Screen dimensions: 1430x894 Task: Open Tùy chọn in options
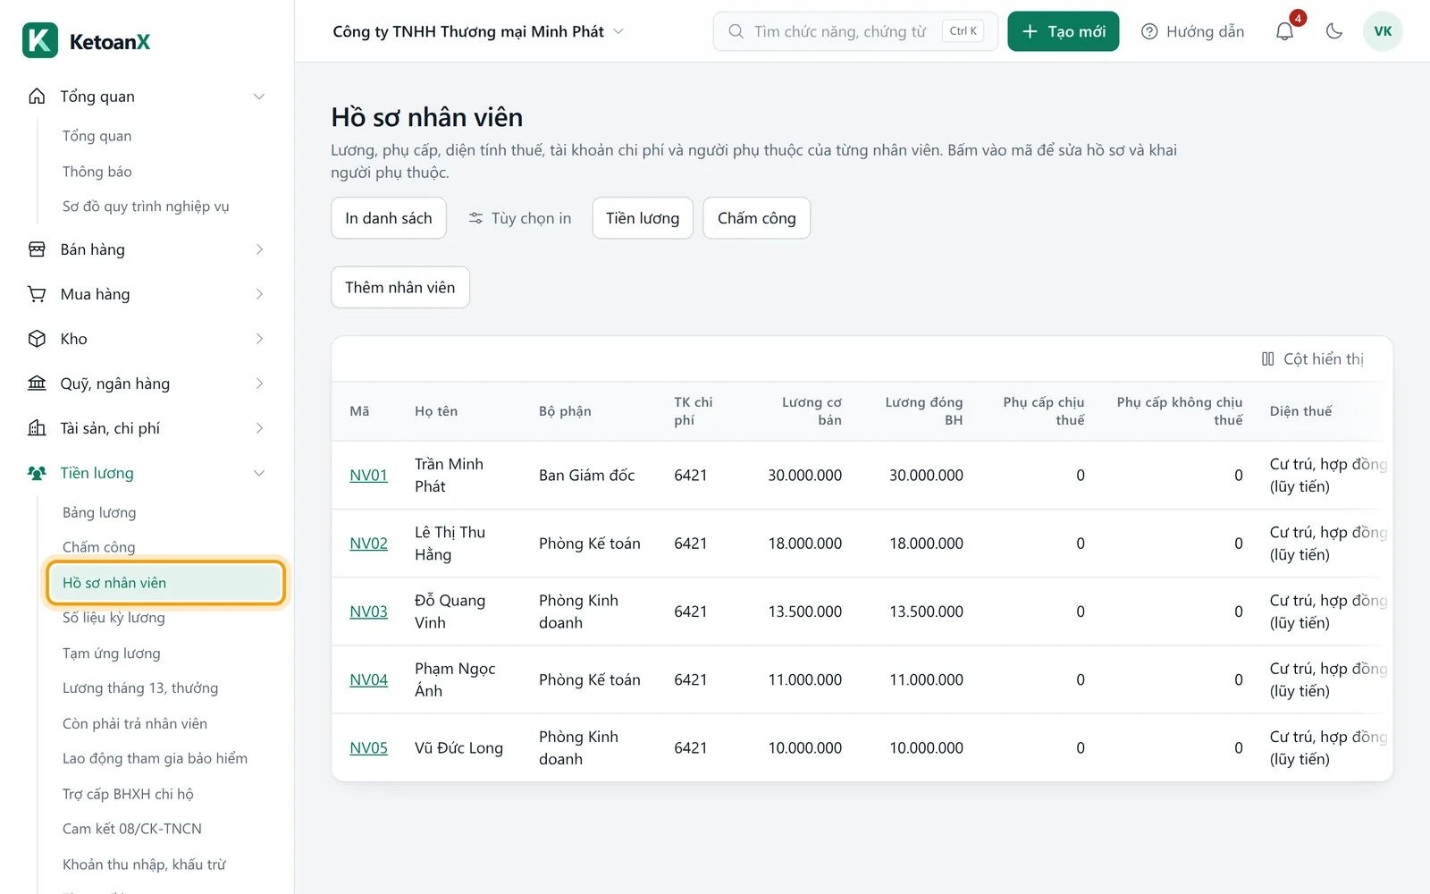coord(519,218)
